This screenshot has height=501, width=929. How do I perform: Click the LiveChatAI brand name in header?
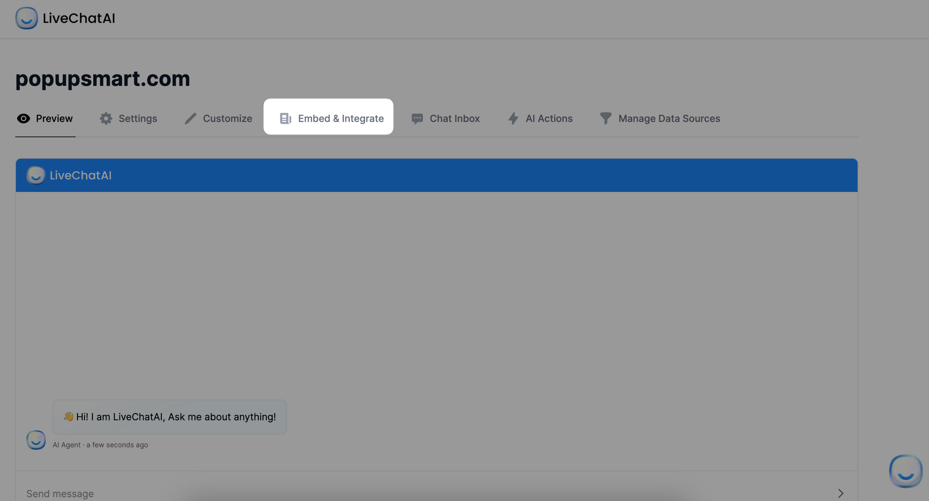[x=79, y=18]
